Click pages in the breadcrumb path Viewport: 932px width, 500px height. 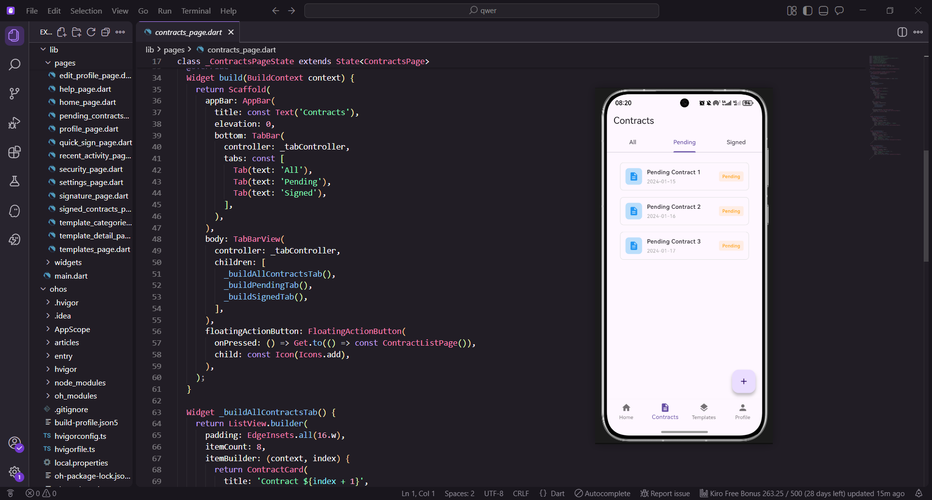click(174, 50)
